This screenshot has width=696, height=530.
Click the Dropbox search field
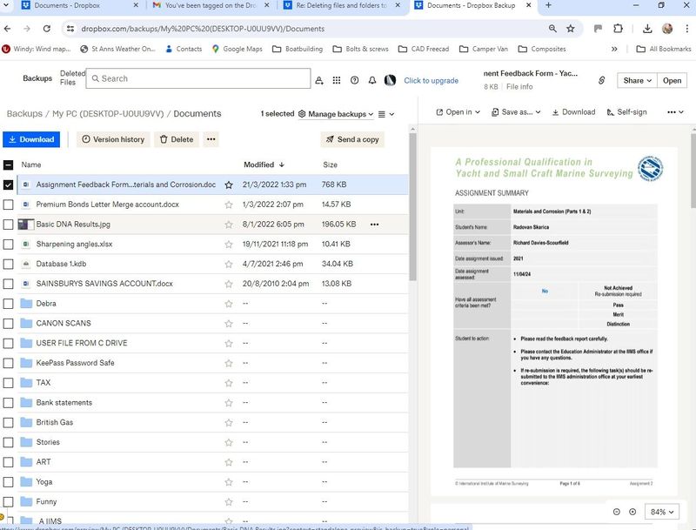pyautogui.click(x=198, y=78)
